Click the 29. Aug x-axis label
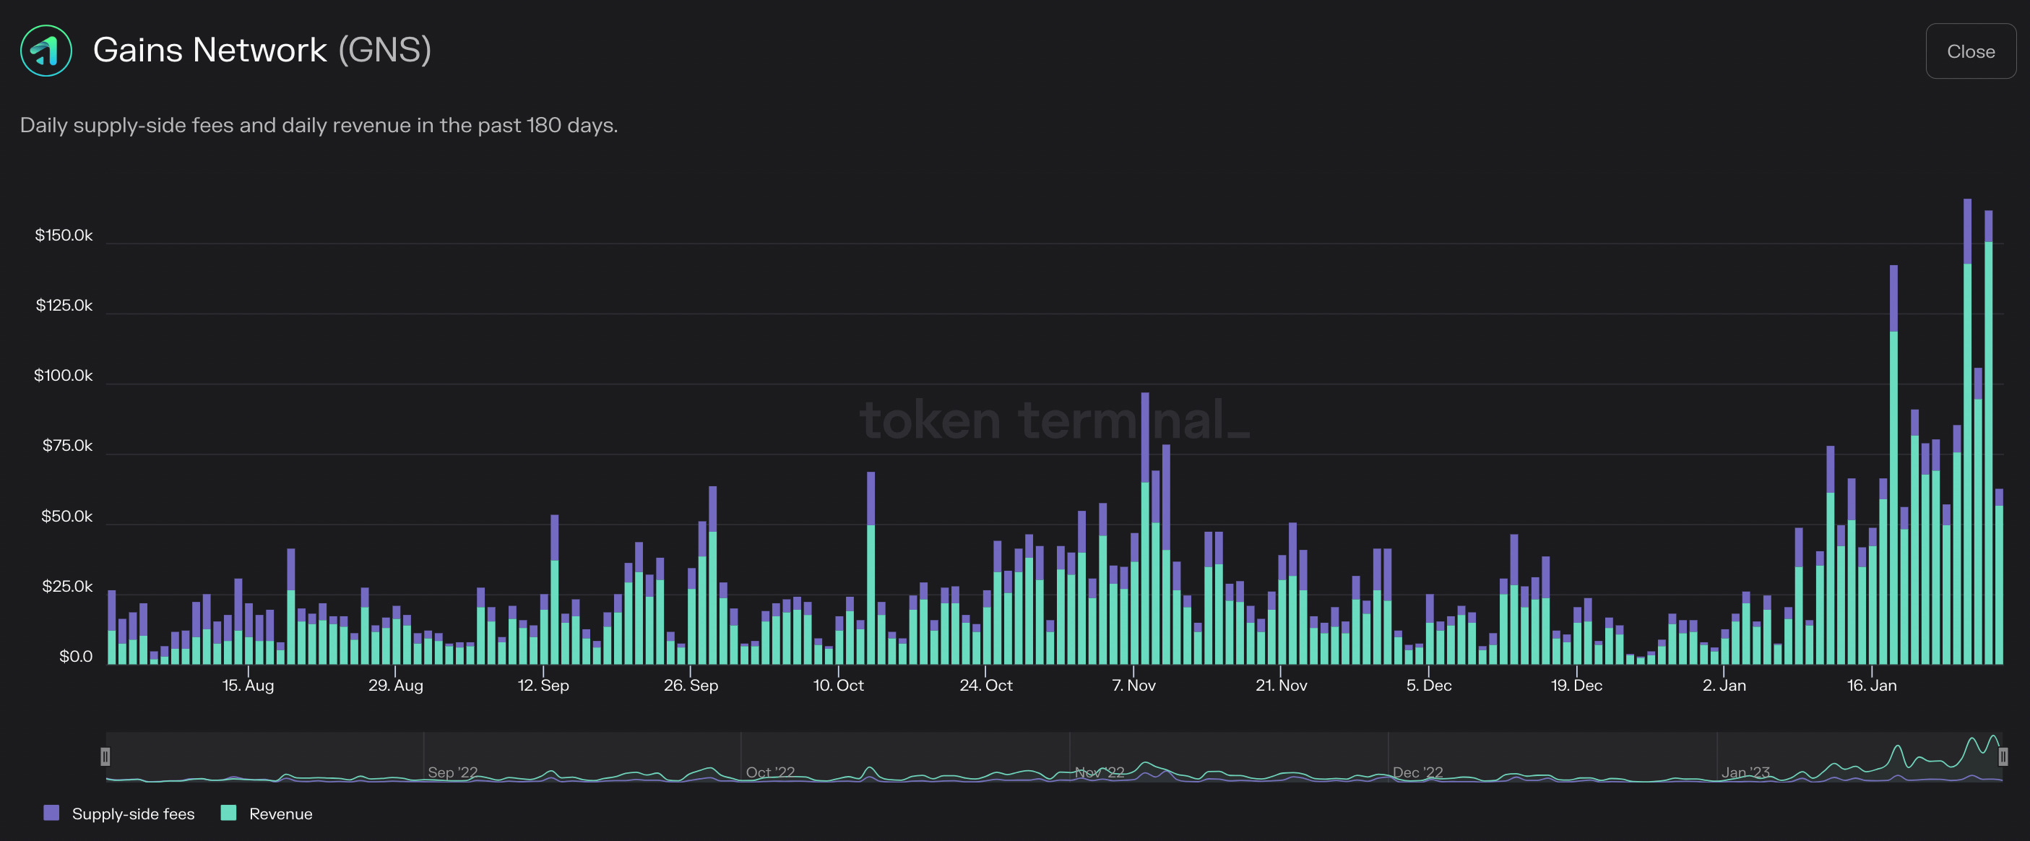This screenshot has height=841, width=2030. click(x=396, y=685)
